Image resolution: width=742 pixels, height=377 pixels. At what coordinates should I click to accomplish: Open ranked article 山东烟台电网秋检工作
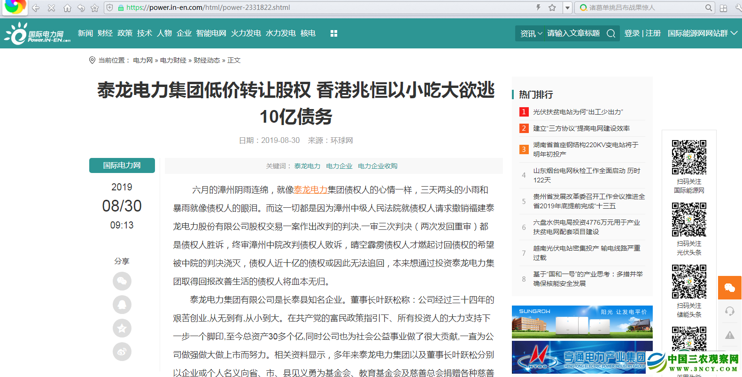[x=587, y=175]
